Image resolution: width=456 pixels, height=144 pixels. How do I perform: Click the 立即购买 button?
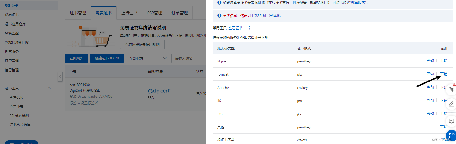click(x=76, y=58)
